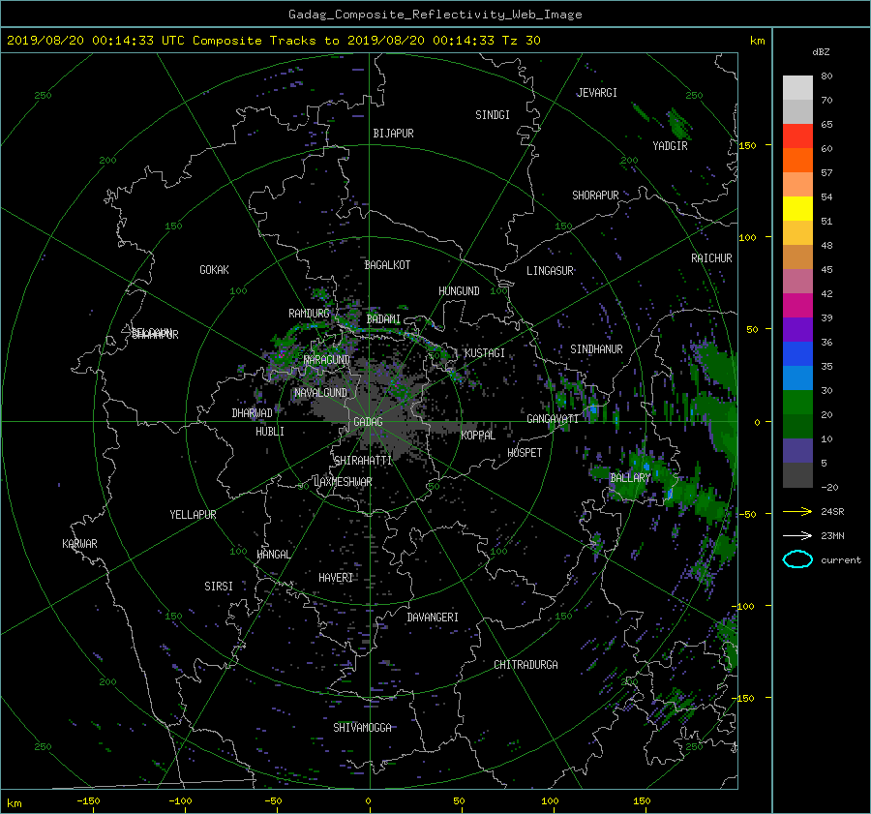Click the '150' tick on right axis
This screenshot has height=814, width=871.
[748, 145]
